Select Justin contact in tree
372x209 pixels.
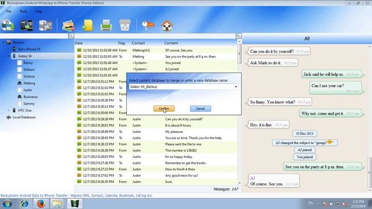[27, 90]
